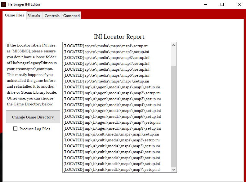This screenshot has width=246, height=182.
Task: Open the Controls tab
Action: [x=52, y=16]
